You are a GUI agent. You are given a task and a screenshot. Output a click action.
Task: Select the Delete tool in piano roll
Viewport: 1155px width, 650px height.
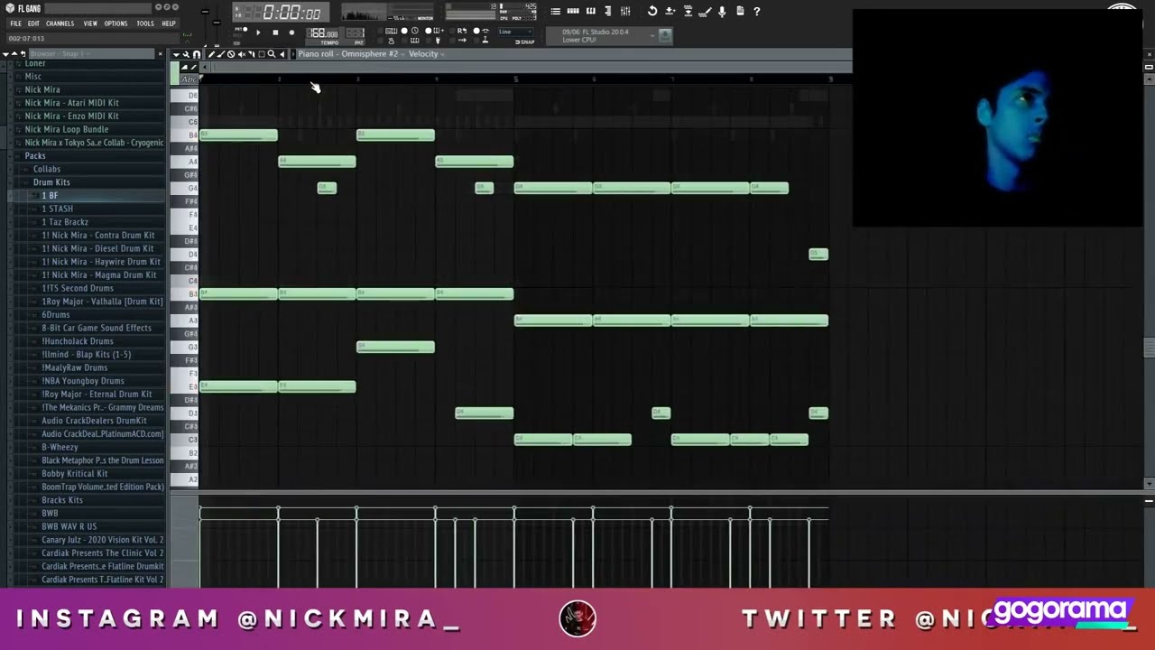coord(231,54)
